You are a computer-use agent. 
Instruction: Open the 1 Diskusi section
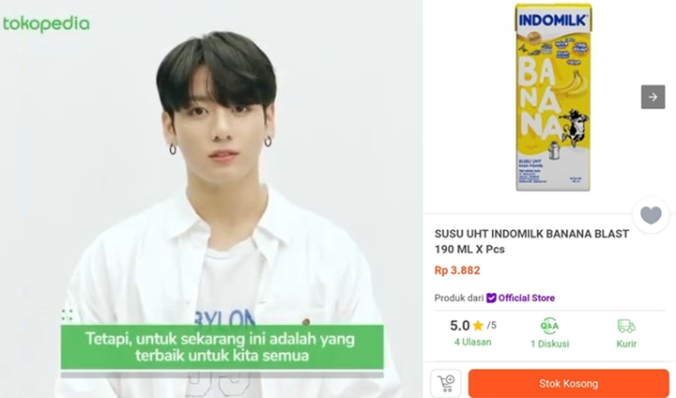pos(549,344)
